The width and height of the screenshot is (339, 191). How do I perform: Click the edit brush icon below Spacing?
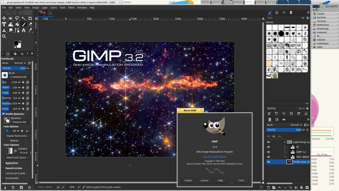pos(269,114)
